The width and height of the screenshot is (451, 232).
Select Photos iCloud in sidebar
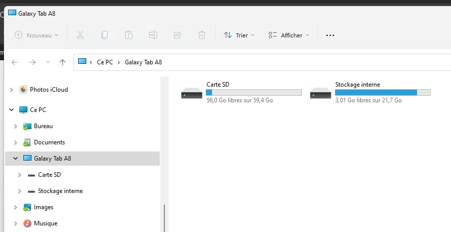(x=49, y=90)
